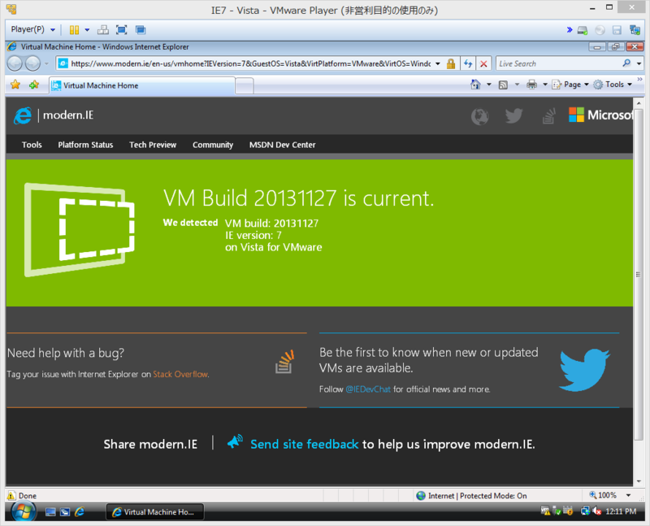Click the Stack Overflow icon in site header
This screenshot has height=526, width=650.
(x=548, y=116)
